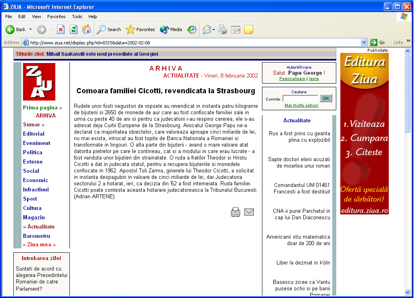This screenshot has width=415, height=298.
Task: Open the Externe section
Action: (x=33, y=162)
